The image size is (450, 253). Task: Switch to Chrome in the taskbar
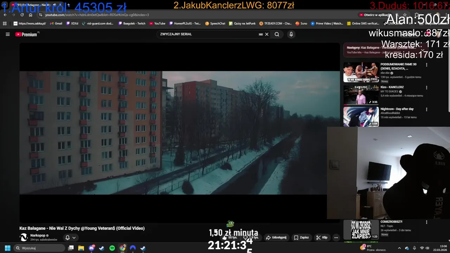[x=122, y=248]
